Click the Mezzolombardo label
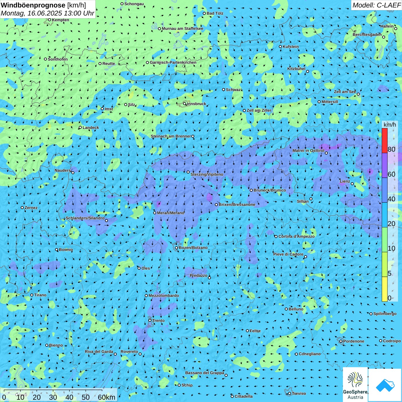The height and width of the screenshot is (402, 402). coord(164,295)
